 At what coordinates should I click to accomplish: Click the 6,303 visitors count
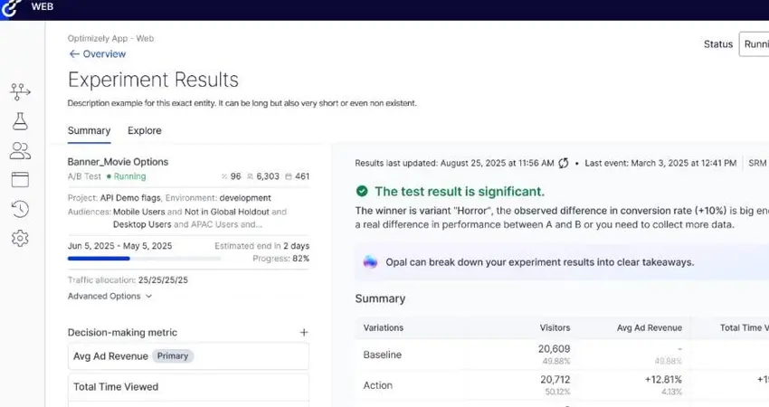coord(263,176)
